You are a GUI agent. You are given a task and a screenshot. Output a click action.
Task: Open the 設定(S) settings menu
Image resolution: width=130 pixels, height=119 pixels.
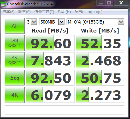[24, 12]
